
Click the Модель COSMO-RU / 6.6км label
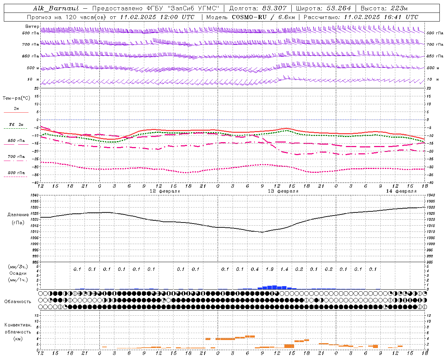251,17
